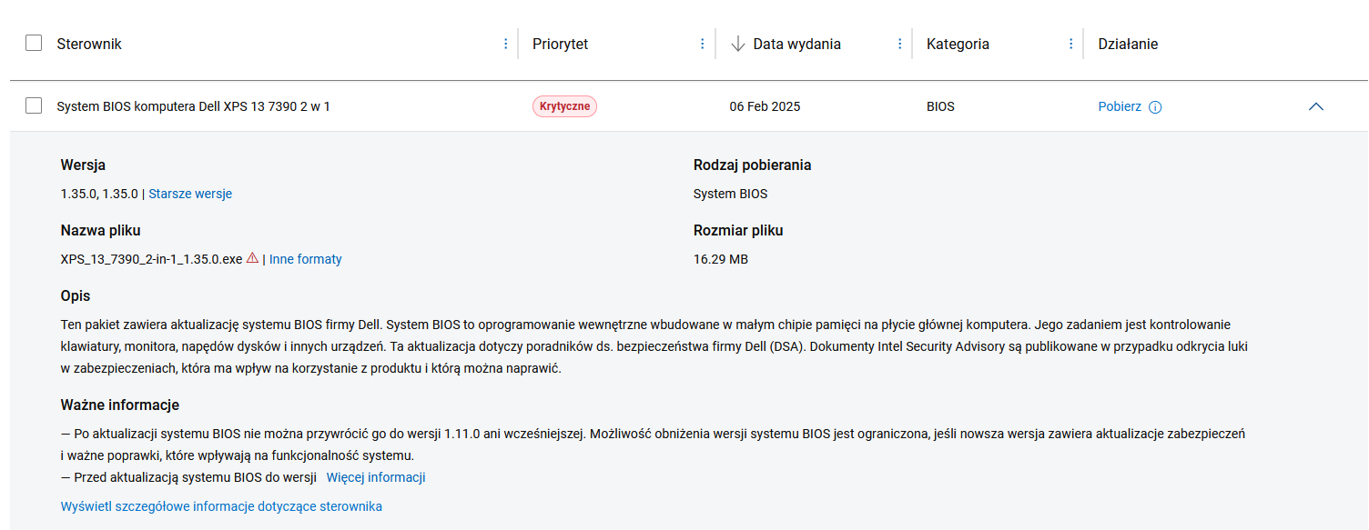Open the Sterownik column options menu

pos(506,44)
